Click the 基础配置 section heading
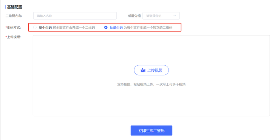The height and width of the screenshot is (140, 272). pos(14,7)
